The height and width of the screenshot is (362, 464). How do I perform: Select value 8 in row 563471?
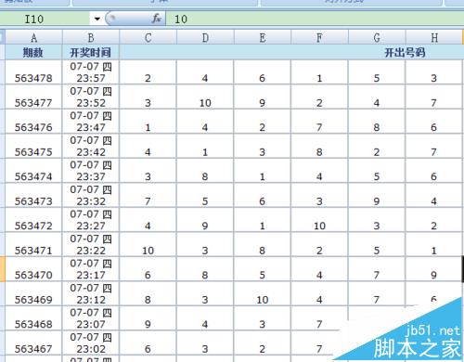coord(263,244)
